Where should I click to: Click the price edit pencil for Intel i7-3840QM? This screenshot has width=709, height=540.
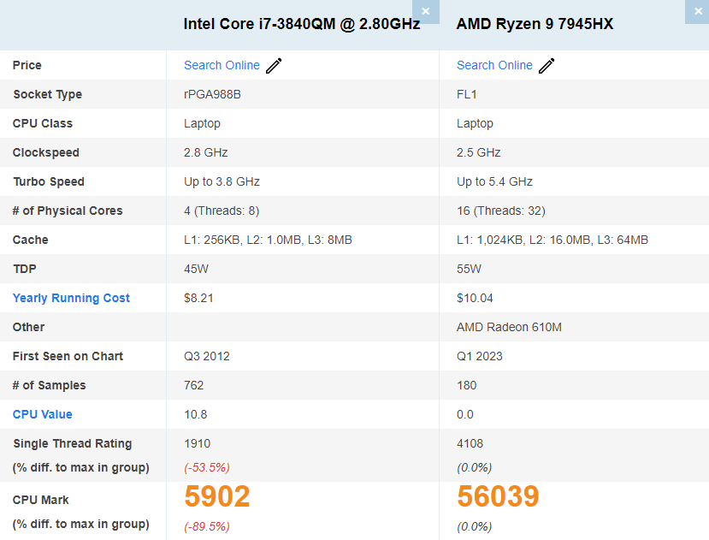click(274, 66)
